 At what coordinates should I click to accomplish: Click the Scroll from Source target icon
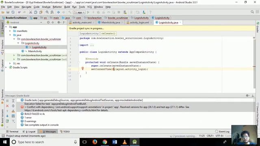click(48, 22)
